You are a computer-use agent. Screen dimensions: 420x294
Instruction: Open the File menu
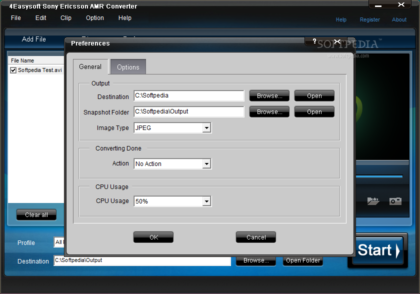point(16,18)
